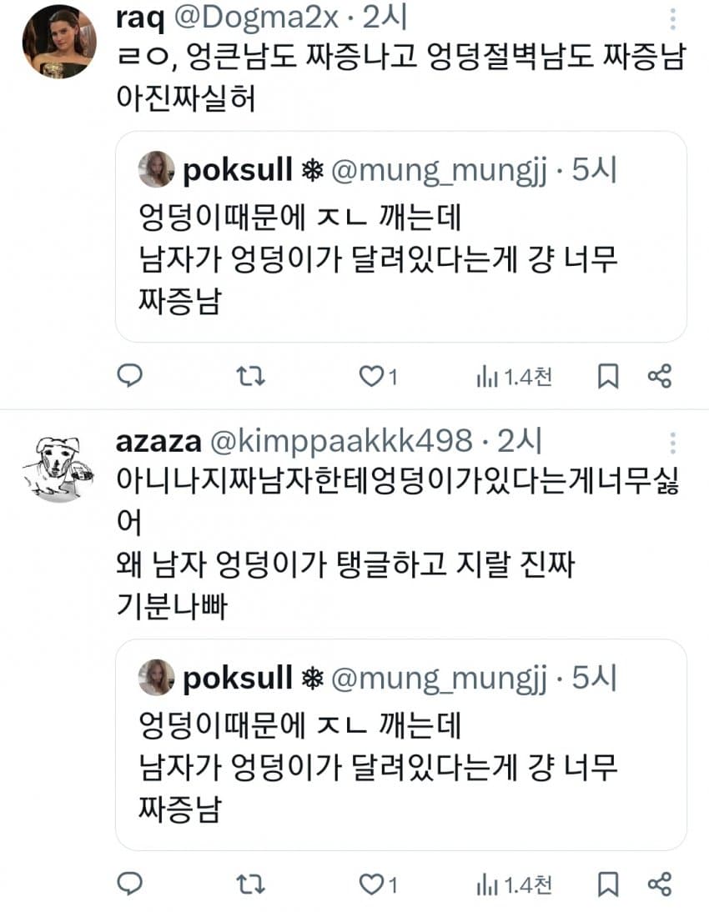The image size is (709, 912).
Task: Reply to the raq tweet
Action: point(128,377)
